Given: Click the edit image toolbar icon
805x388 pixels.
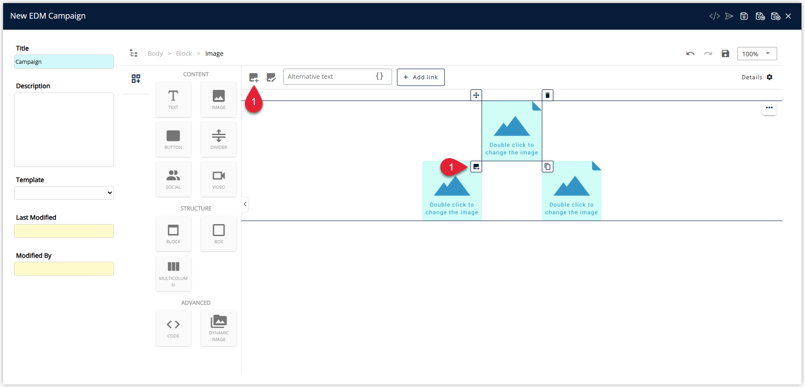Looking at the screenshot, I should pos(271,78).
